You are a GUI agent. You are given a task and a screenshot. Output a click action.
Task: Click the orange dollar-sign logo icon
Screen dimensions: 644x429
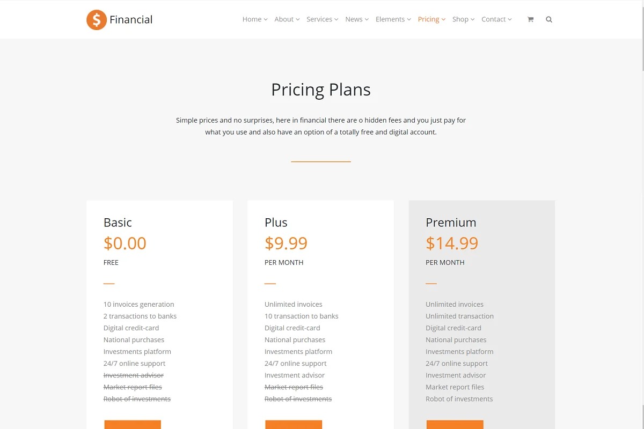pos(97,20)
